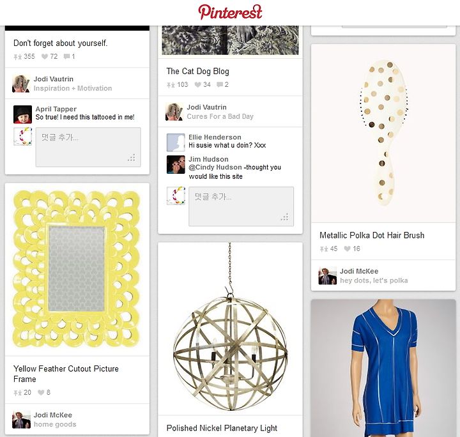Click the @Cindy Hudson mention

[215, 167]
